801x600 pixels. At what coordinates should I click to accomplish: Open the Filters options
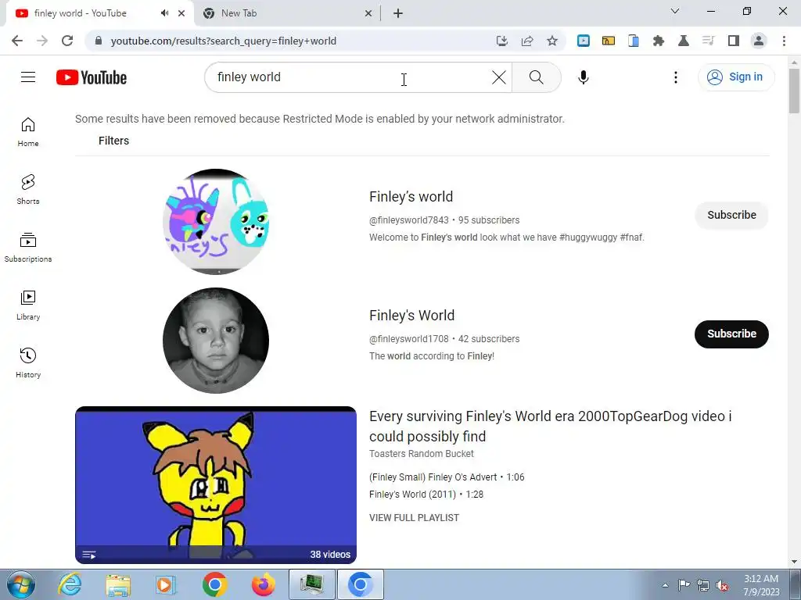(x=113, y=141)
